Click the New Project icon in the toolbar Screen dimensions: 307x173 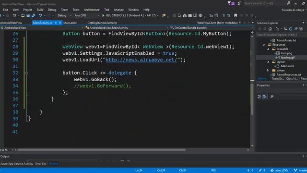point(15,15)
